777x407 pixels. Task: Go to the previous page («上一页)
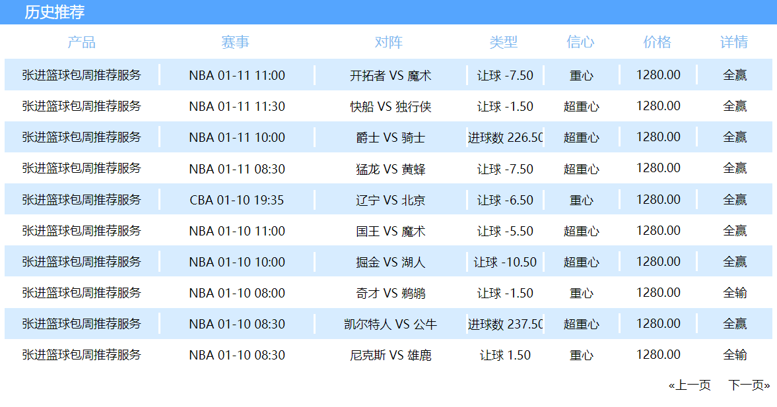click(x=689, y=385)
